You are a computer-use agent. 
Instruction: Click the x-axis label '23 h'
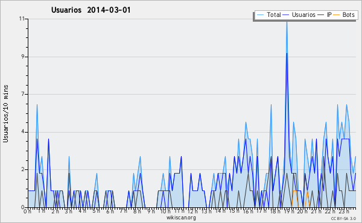click(344, 211)
